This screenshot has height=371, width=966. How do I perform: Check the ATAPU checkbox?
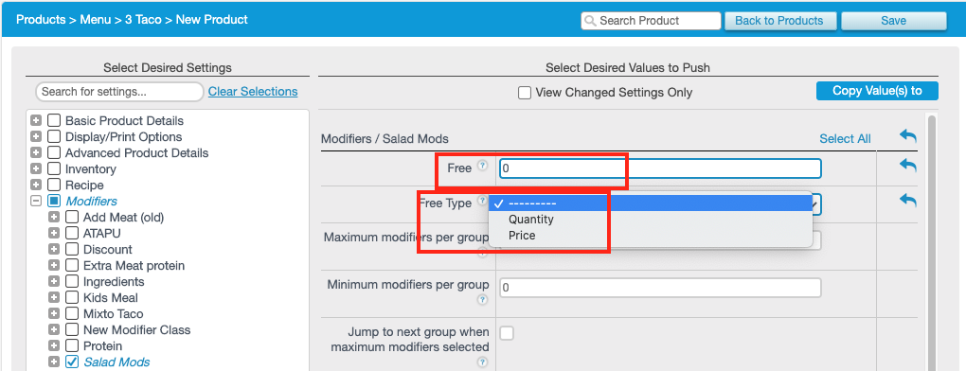pos(72,233)
